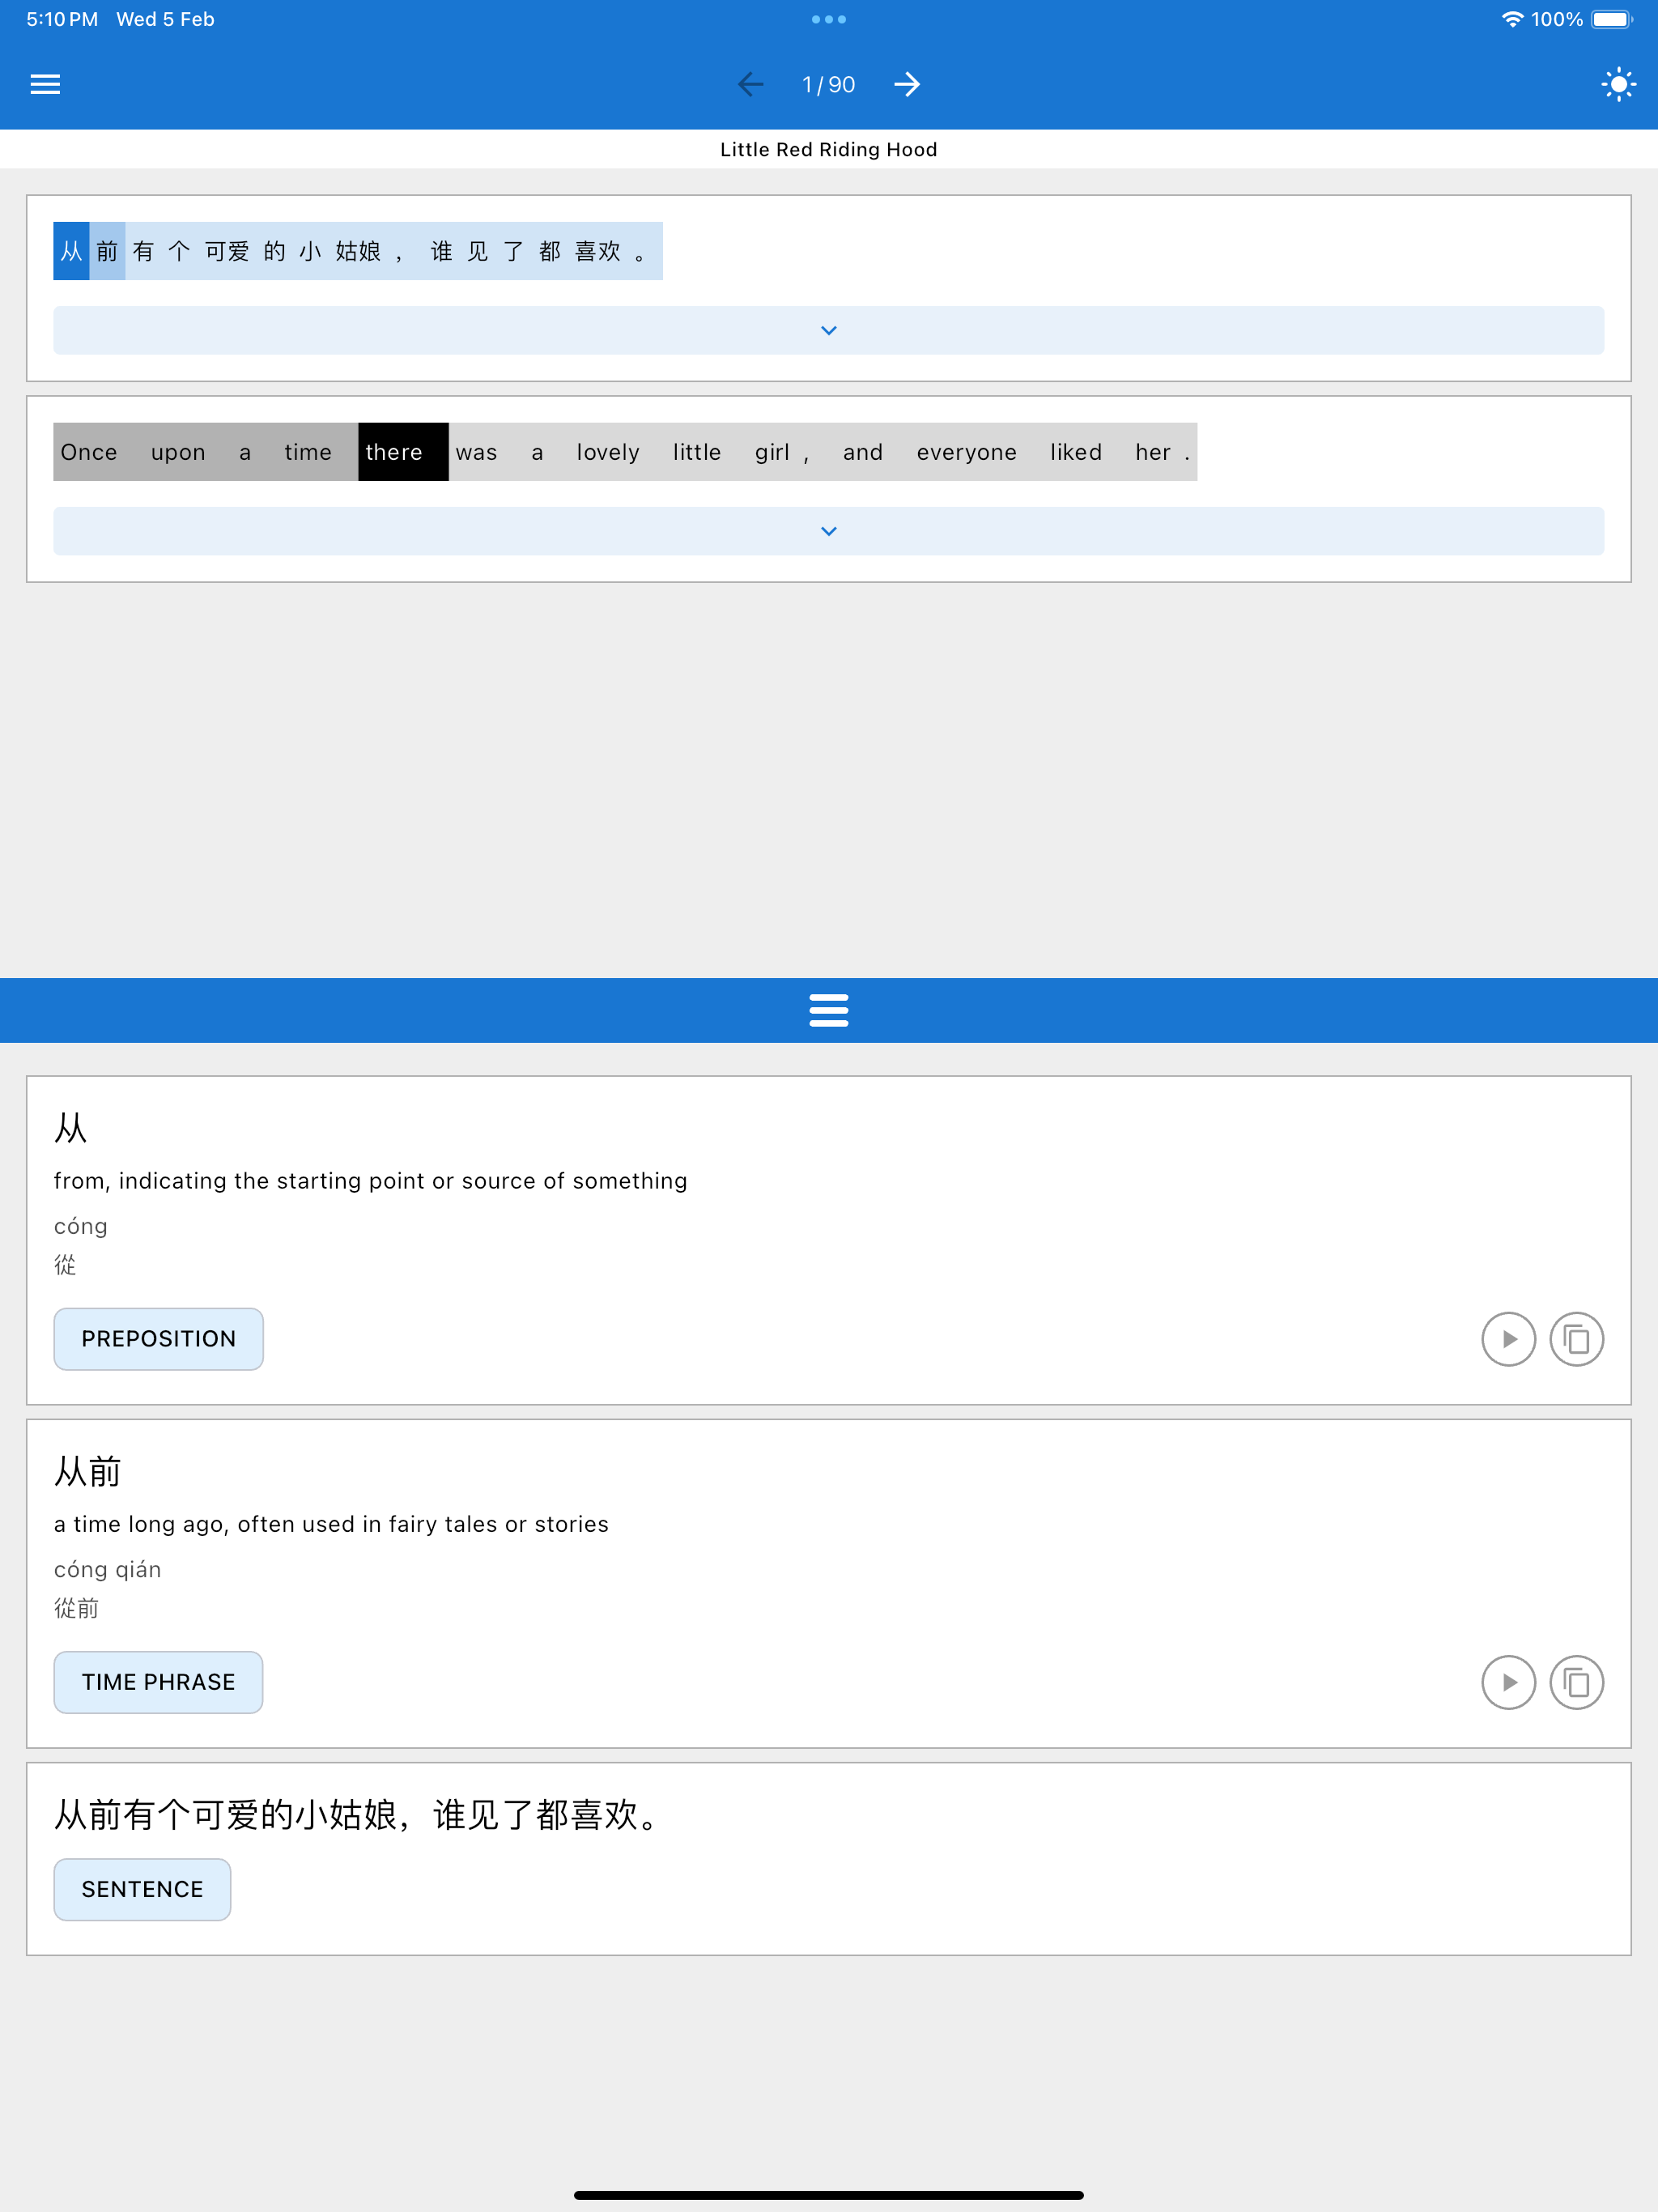Select the English word "time"
The height and width of the screenshot is (2212, 1658).
(x=308, y=452)
